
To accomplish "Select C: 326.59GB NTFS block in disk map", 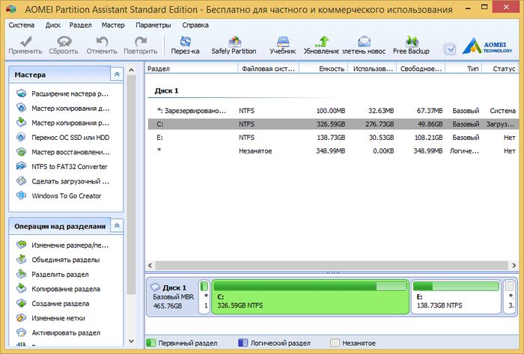I will [310, 296].
